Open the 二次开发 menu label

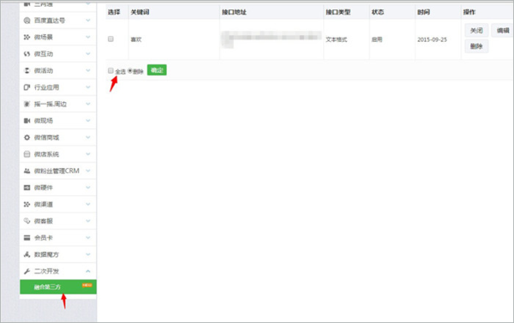(46, 272)
